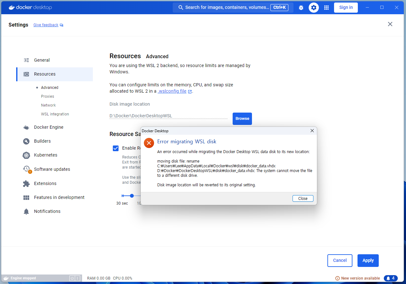Click the Extensions puzzle icon
406x284 pixels.
coord(26,183)
